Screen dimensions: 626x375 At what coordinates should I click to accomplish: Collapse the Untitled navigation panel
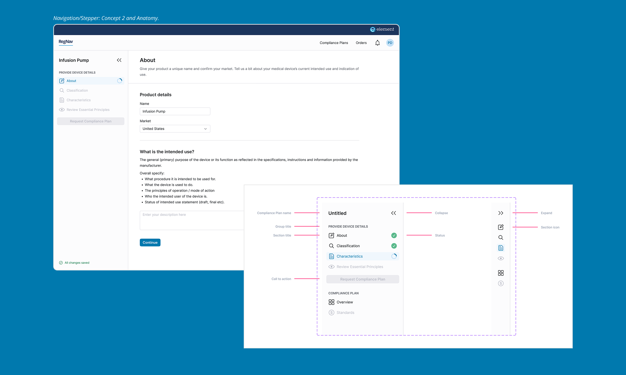(394, 213)
